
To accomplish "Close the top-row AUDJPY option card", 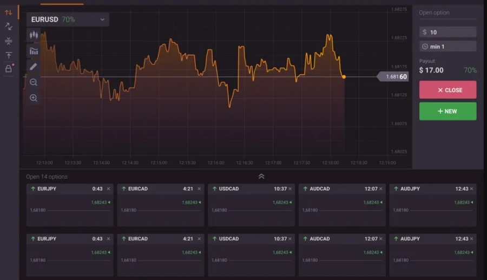I will (472, 189).
